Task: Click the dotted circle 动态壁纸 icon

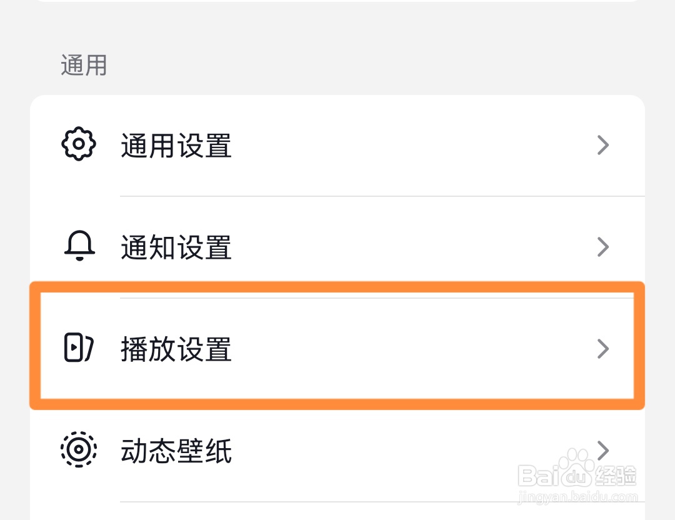Action: (79, 449)
